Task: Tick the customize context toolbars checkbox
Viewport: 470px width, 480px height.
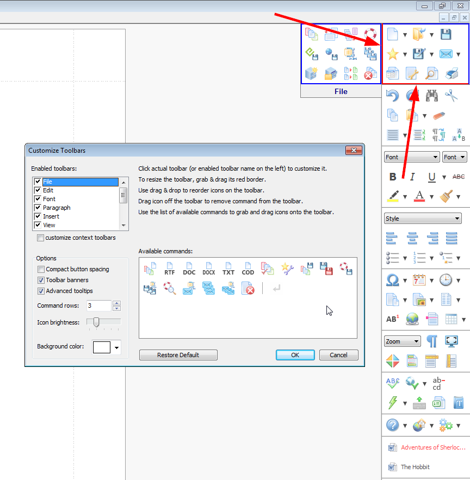Action: [41, 238]
